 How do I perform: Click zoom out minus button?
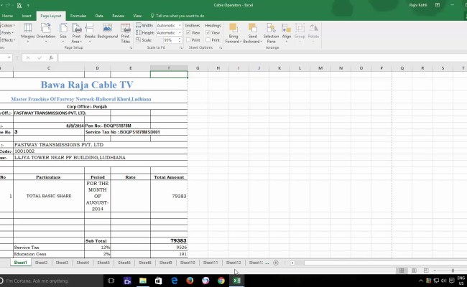[435, 270]
